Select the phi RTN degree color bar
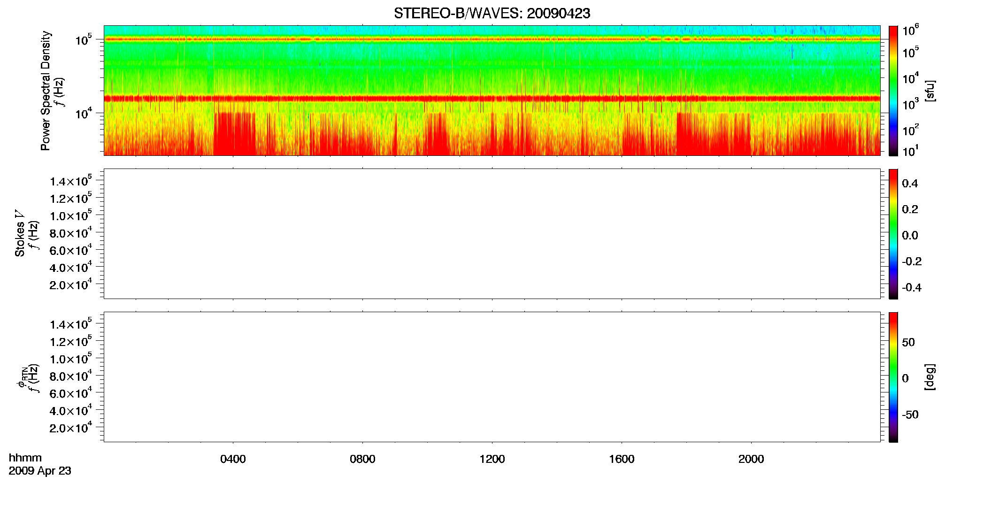 click(893, 377)
